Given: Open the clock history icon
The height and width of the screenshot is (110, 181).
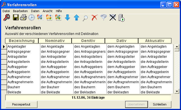Looking at the screenshot, I should tap(32, 18).
